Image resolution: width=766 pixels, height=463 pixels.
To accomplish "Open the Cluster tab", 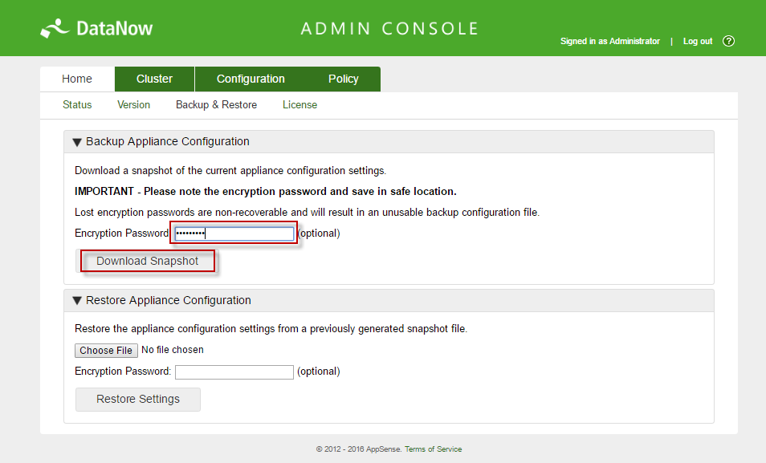I will tap(154, 79).
